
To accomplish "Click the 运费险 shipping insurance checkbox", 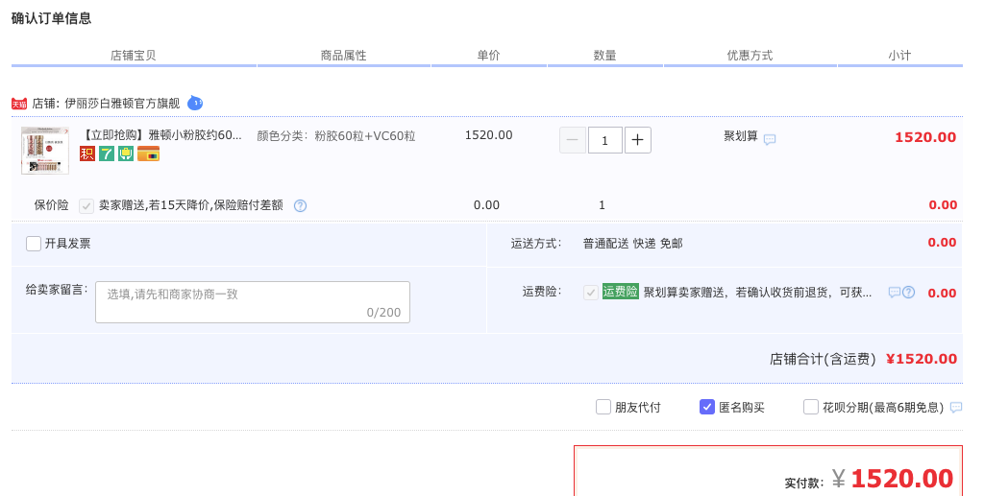I will pyautogui.click(x=591, y=293).
